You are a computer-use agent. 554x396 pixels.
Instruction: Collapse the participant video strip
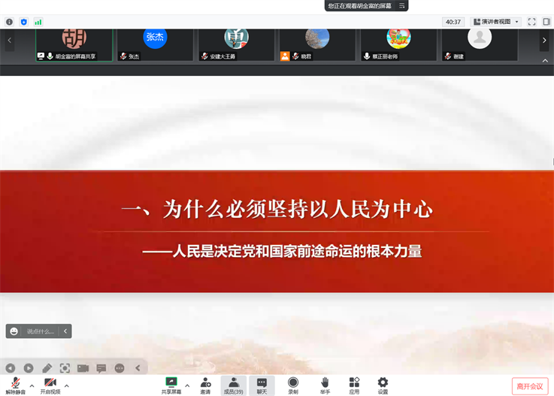coord(545,61)
